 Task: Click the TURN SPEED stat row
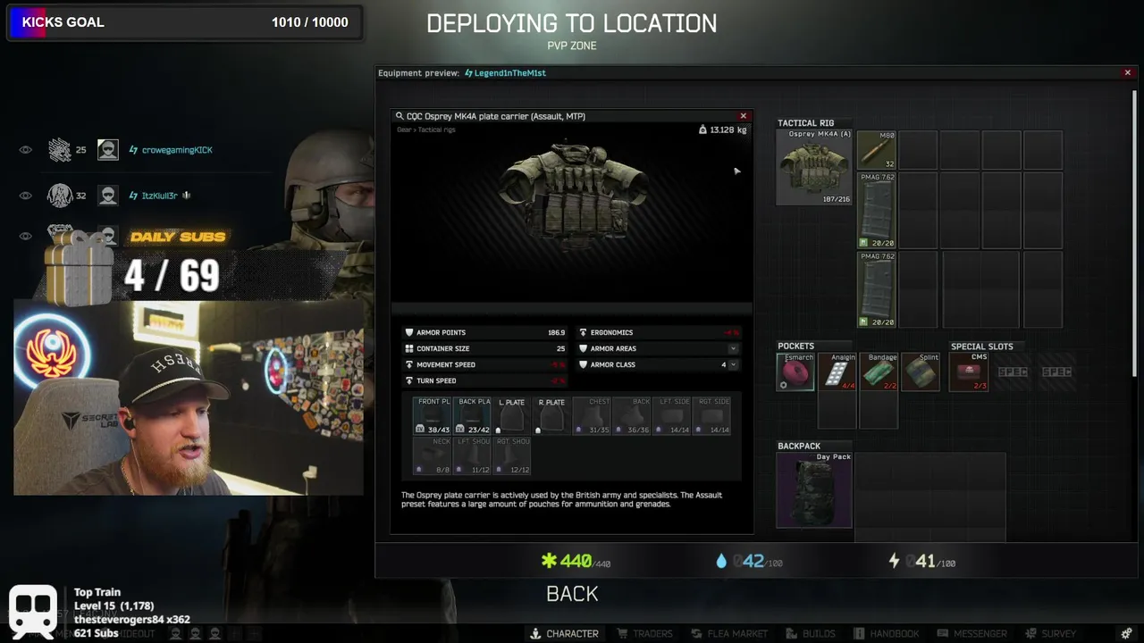coord(486,380)
